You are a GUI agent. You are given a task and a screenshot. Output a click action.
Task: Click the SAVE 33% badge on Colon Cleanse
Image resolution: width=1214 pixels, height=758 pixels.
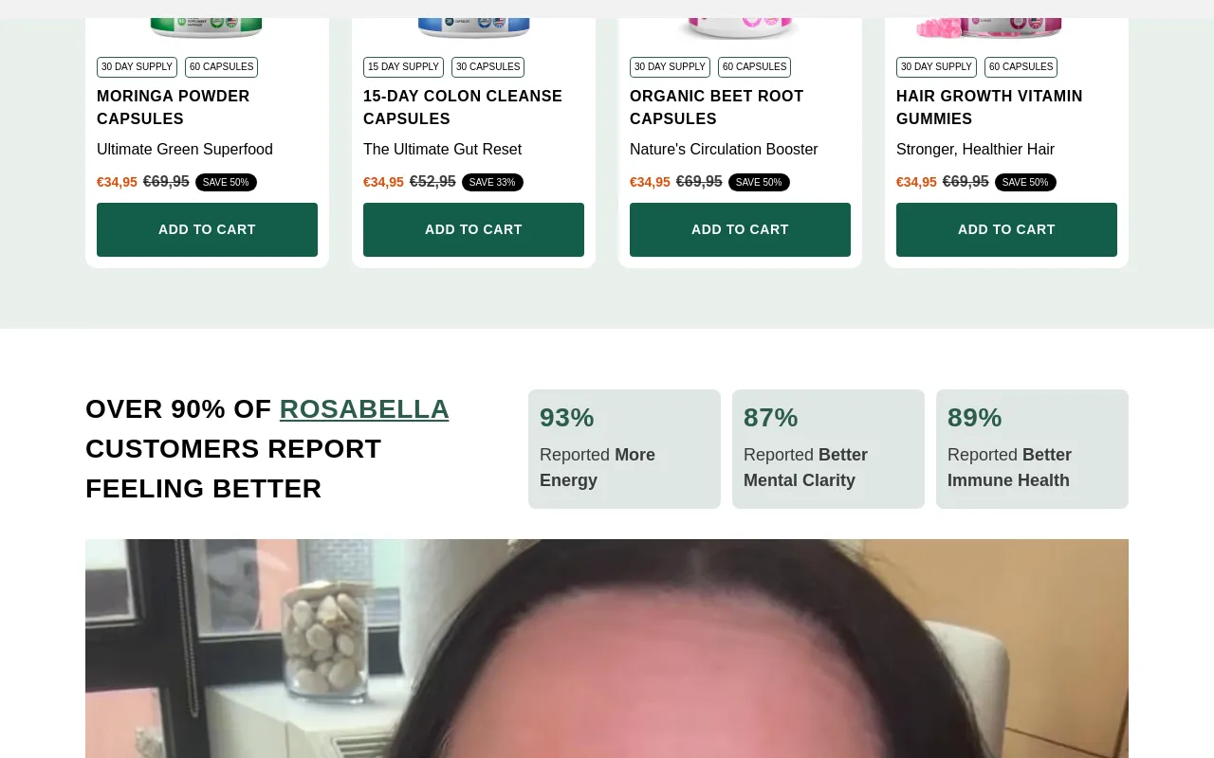point(492,182)
